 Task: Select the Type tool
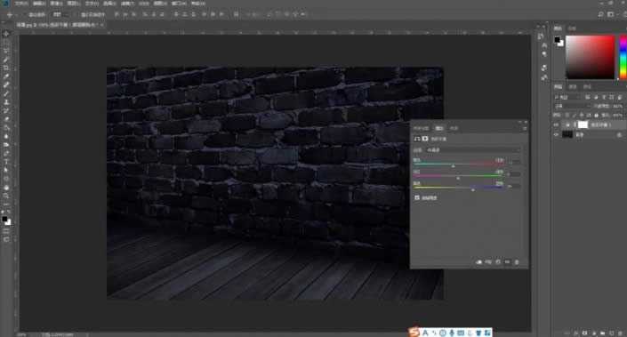(6, 162)
